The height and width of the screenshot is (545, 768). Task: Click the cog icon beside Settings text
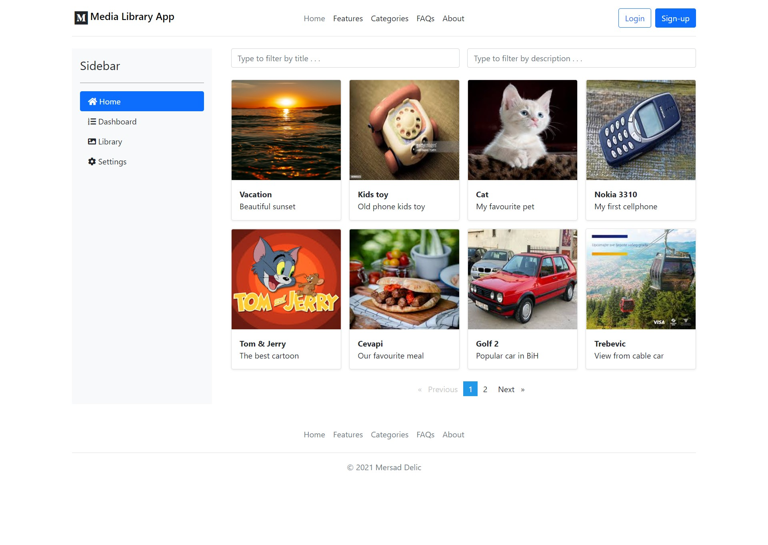(92, 161)
